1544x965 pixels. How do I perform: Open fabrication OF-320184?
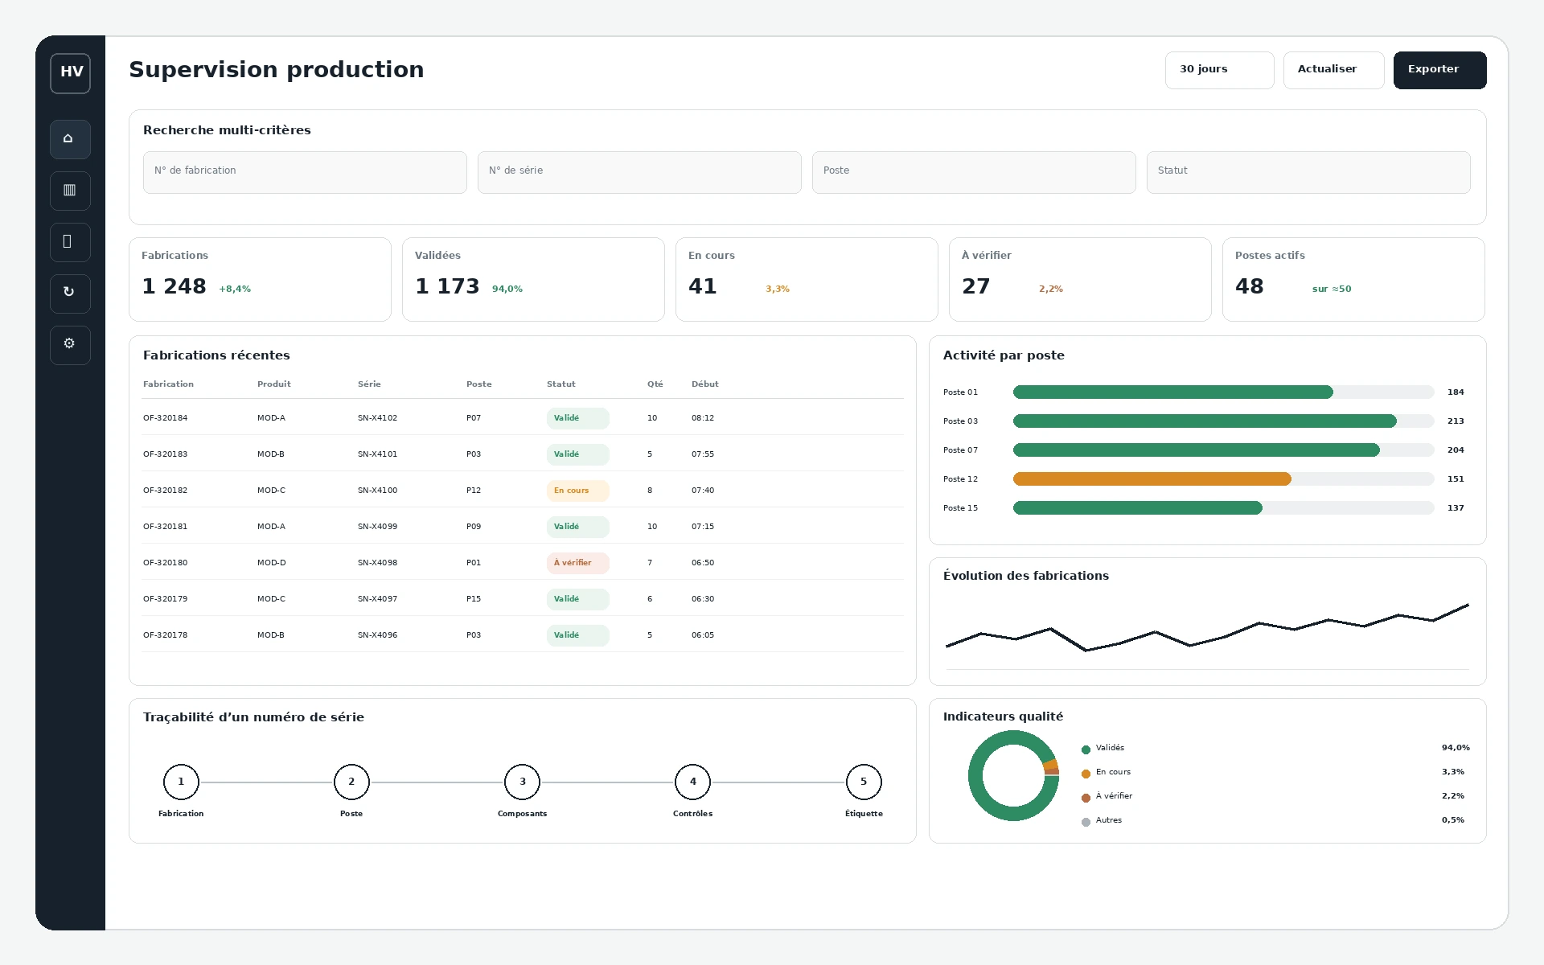[x=165, y=418]
